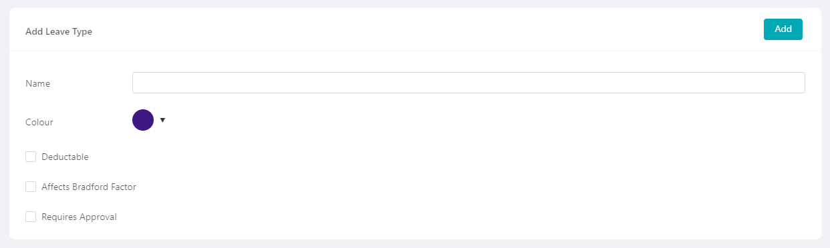This screenshot has width=830, height=248.
Task: Toggle approval requirement for this leave type
Action: coord(31,217)
